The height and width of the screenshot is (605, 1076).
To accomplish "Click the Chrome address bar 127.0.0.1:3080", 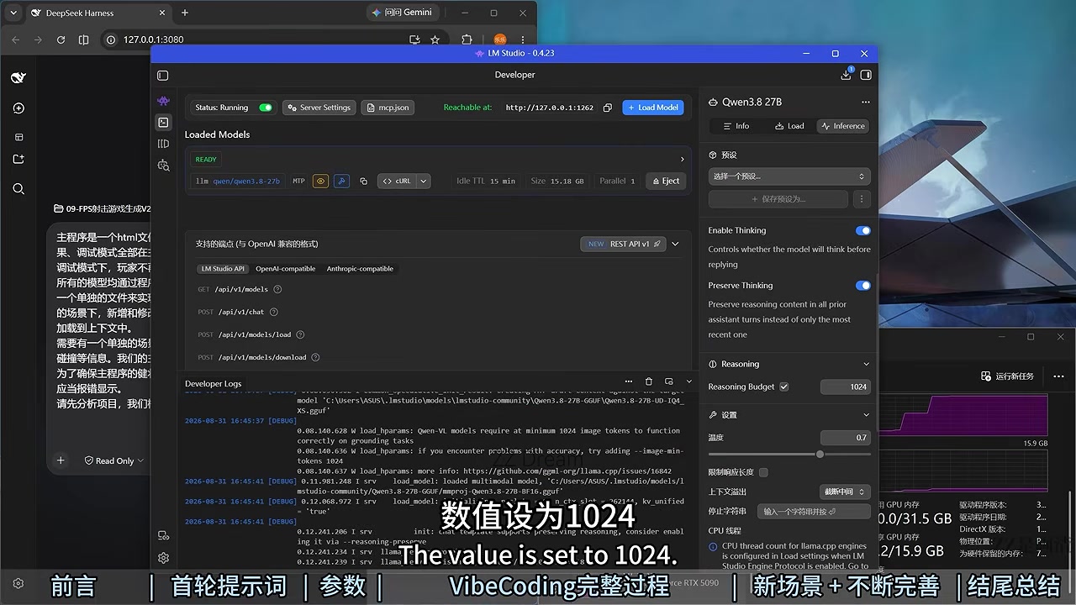I will click(x=252, y=39).
